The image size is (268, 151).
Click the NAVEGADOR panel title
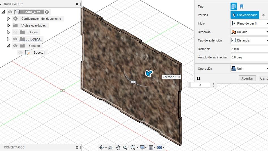click(x=13, y=4)
